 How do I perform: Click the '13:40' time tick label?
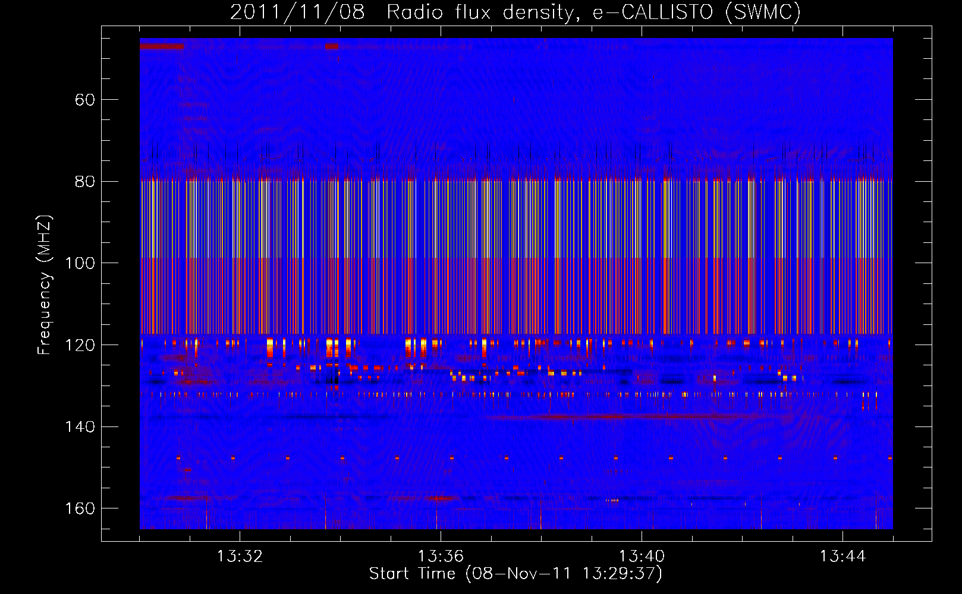pyautogui.click(x=642, y=557)
